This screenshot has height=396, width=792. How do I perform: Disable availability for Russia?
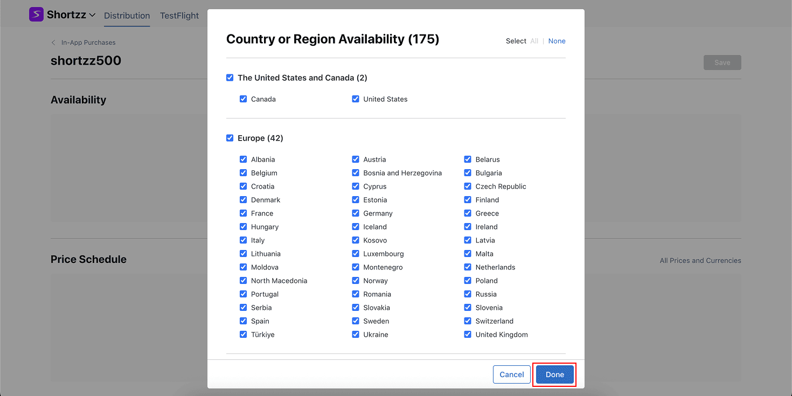(468, 294)
